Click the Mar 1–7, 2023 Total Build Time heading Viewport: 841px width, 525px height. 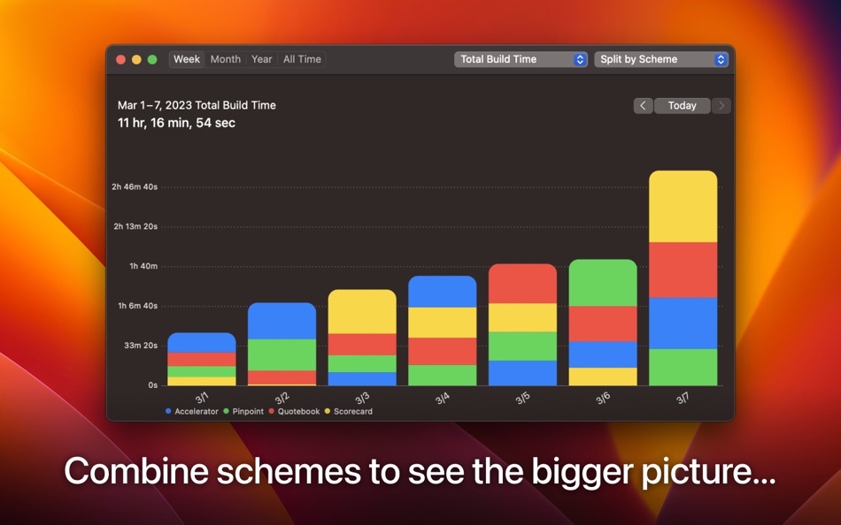pos(197,105)
